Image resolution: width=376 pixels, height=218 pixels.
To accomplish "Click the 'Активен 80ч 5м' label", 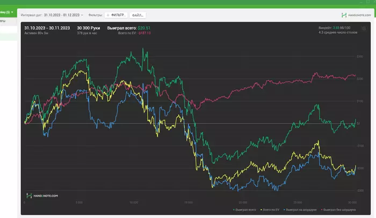I will [x=36, y=33].
